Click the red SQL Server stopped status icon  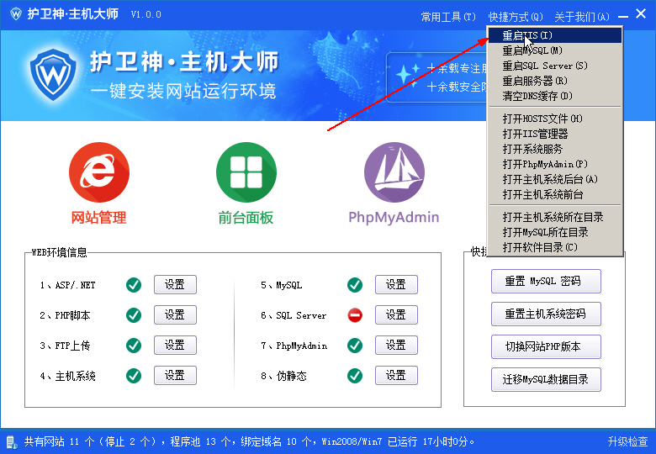pyautogui.click(x=355, y=315)
